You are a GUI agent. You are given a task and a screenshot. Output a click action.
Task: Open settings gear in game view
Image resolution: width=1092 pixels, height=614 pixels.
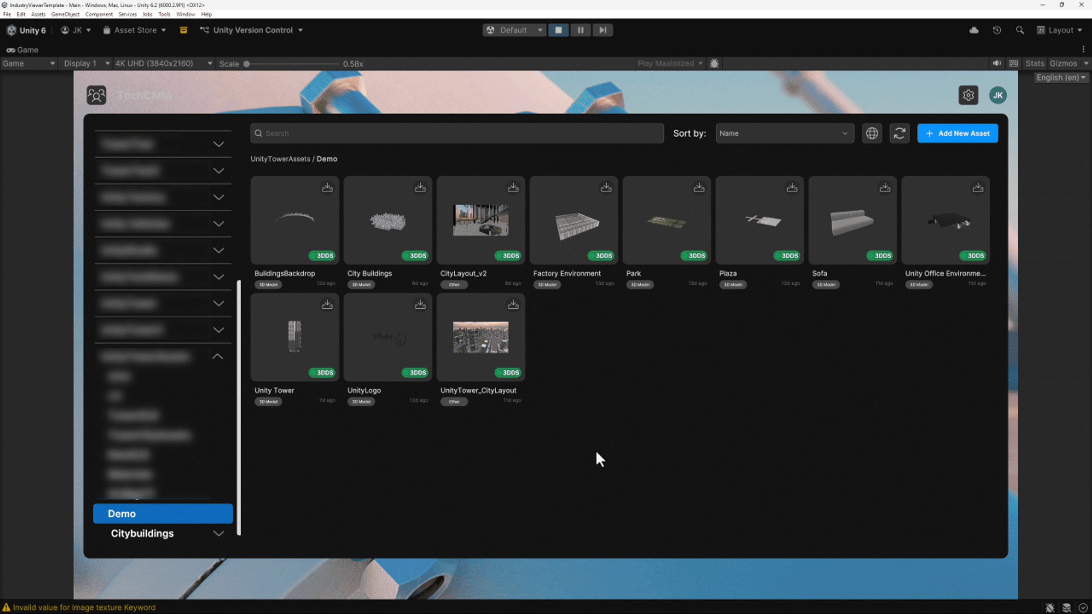[x=968, y=95]
